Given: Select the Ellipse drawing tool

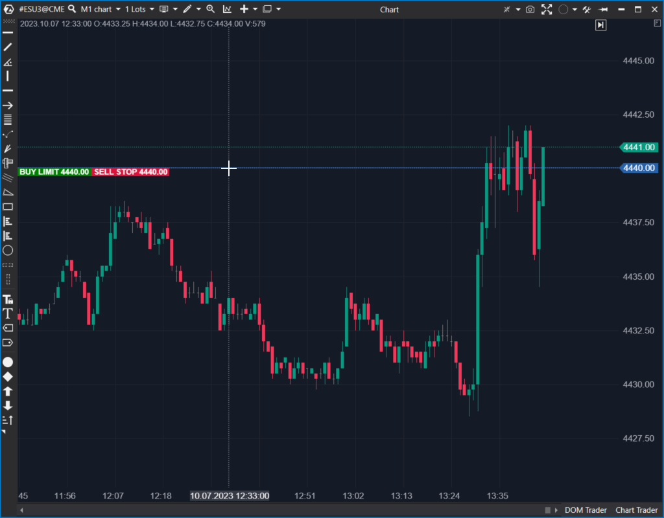Looking at the screenshot, I should coord(8,250).
